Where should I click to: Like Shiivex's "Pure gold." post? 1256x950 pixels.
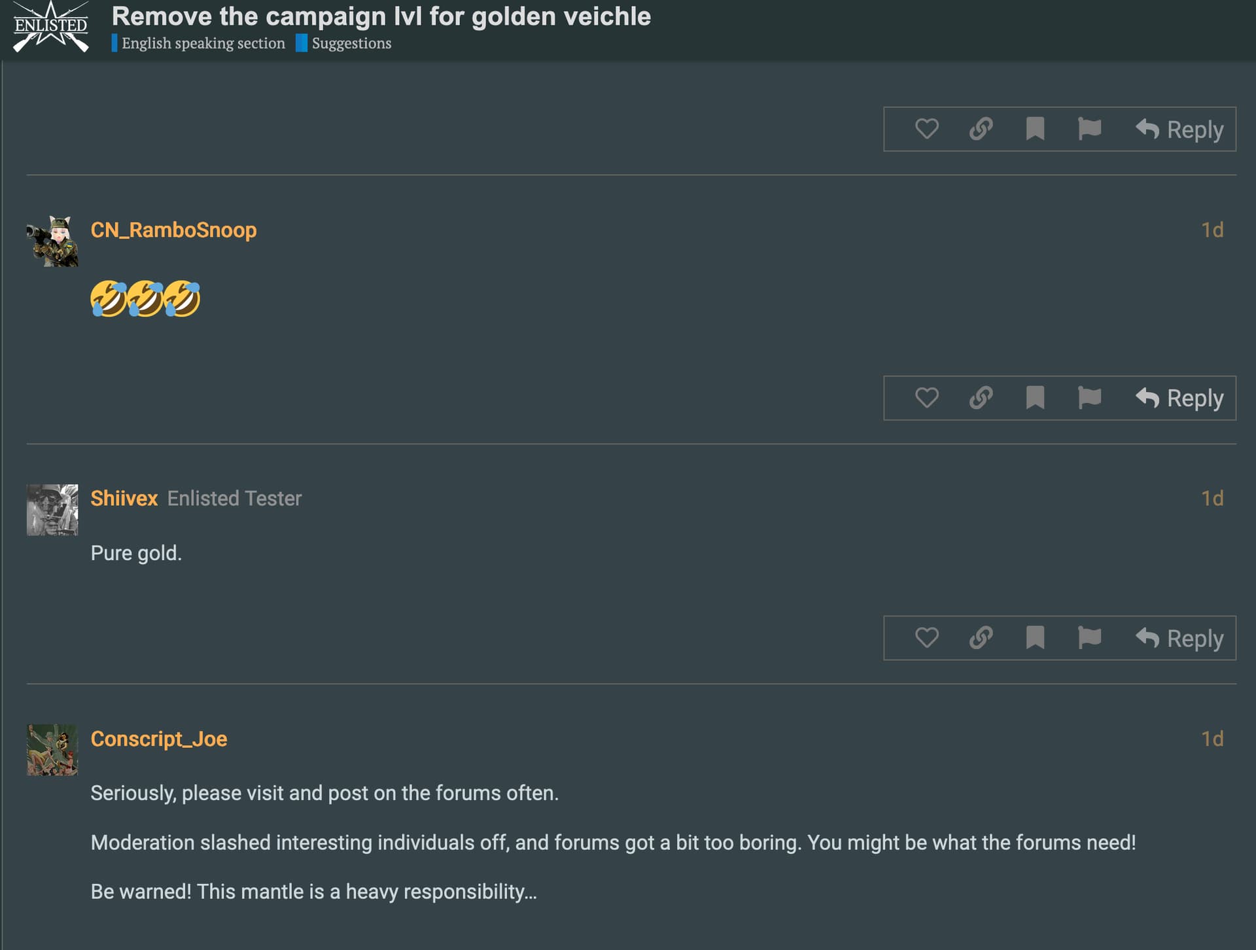926,638
